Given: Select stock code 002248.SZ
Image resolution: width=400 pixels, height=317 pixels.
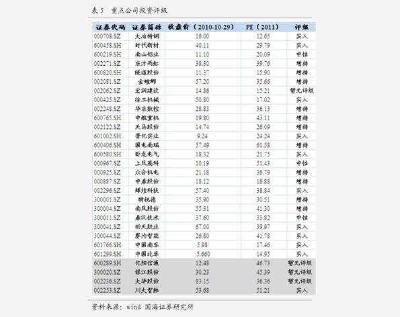Looking at the screenshot, I should pos(107,109).
